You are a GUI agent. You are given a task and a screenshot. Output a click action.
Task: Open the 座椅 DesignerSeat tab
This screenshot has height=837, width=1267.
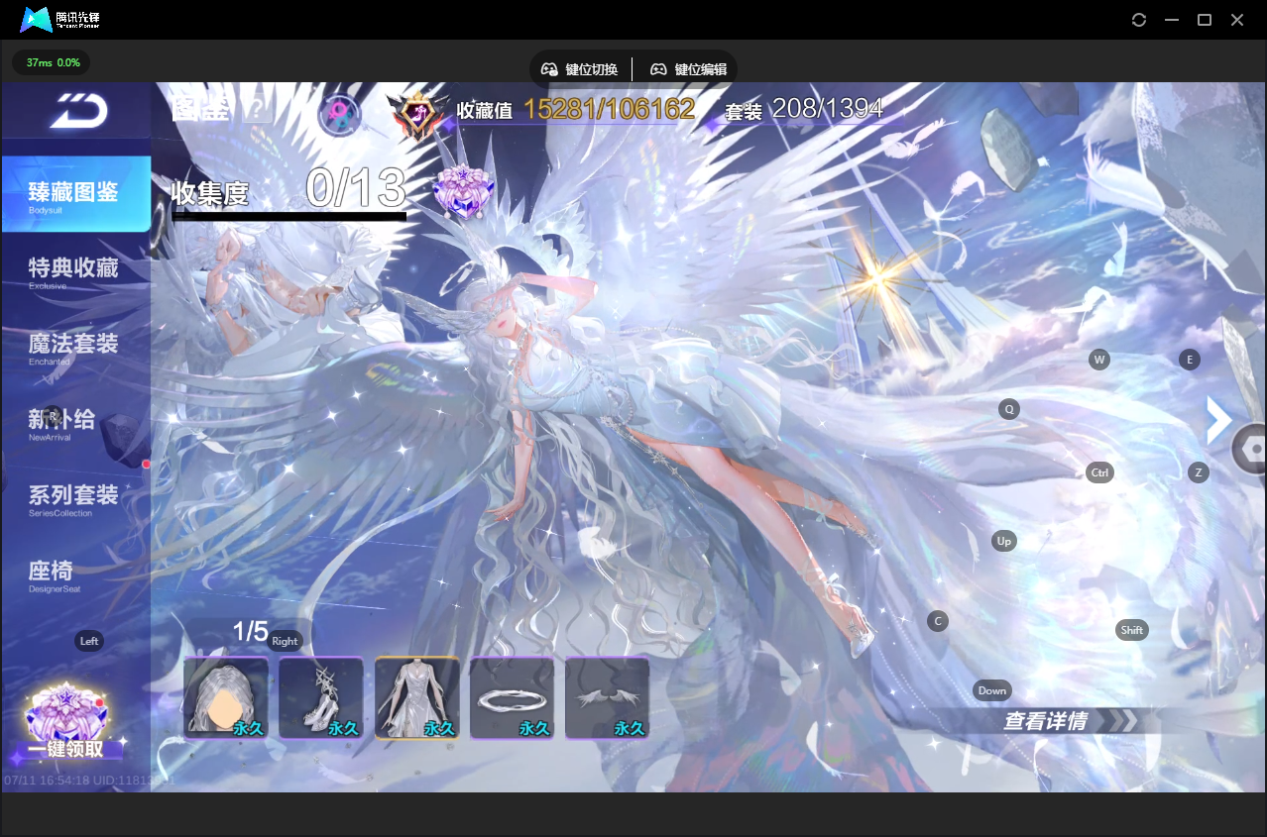point(76,575)
